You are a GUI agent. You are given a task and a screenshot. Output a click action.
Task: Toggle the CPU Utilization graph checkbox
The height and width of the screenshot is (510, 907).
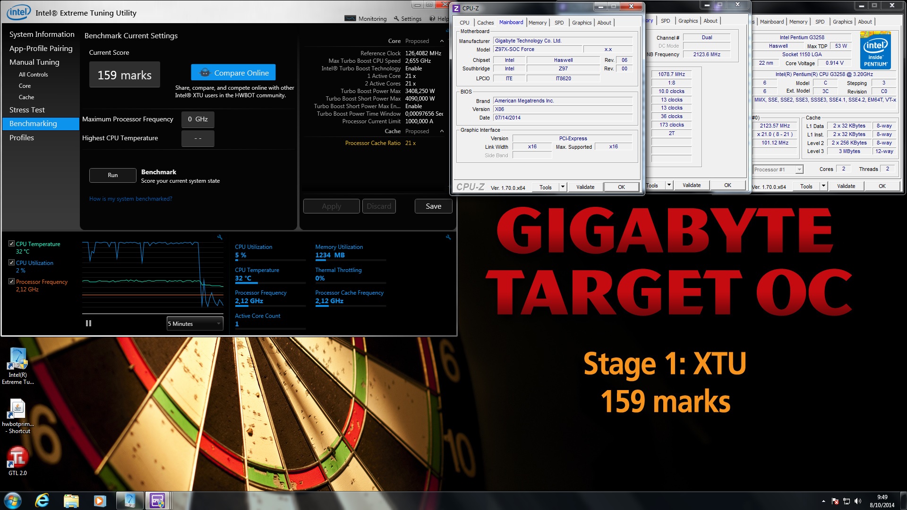(12, 263)
